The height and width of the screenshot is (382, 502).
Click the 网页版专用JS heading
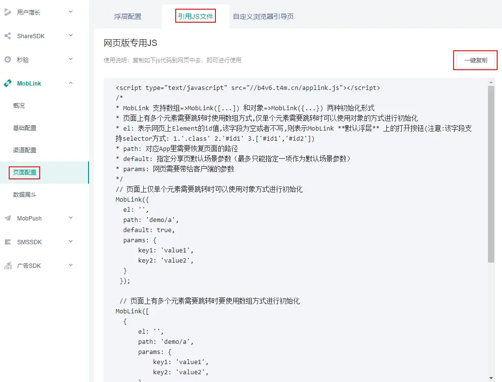[x=130, y=43]
